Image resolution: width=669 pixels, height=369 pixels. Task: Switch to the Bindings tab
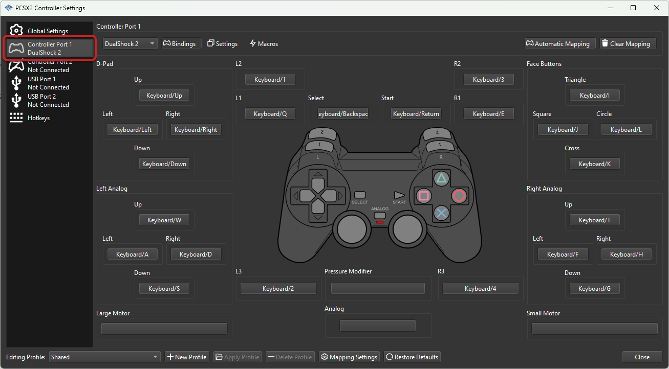tap(182, 43)
